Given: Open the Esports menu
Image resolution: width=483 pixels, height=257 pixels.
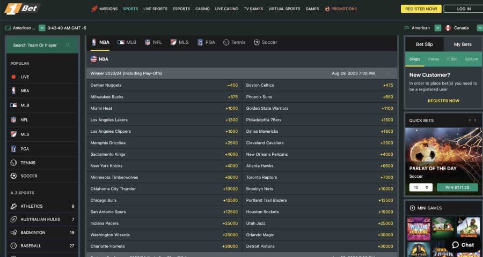Looking at the screenshot, I should point(181,9).
